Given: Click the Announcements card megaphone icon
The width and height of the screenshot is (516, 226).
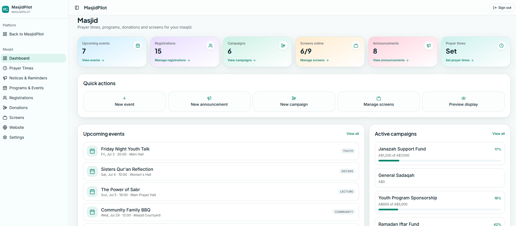Looking at the screenshot, I should click(429, 46).
